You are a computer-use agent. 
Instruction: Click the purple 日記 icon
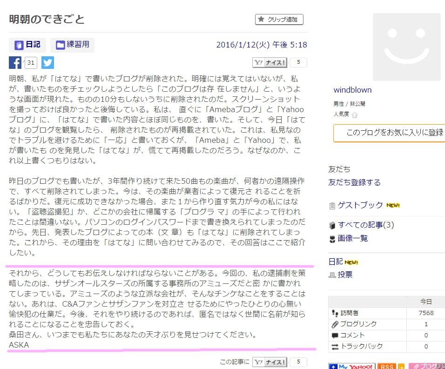tap(19, 45)
